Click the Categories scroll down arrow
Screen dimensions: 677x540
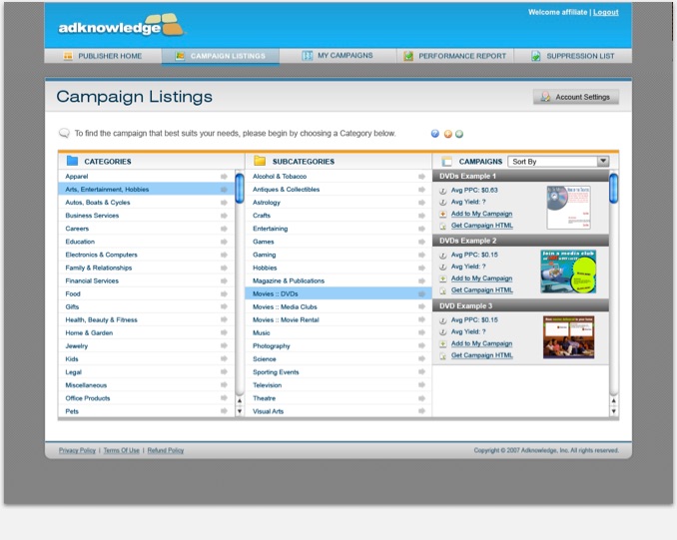coord(240,411)
